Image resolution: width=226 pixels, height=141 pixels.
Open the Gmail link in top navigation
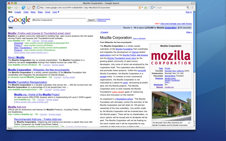(x=47, y=12)
